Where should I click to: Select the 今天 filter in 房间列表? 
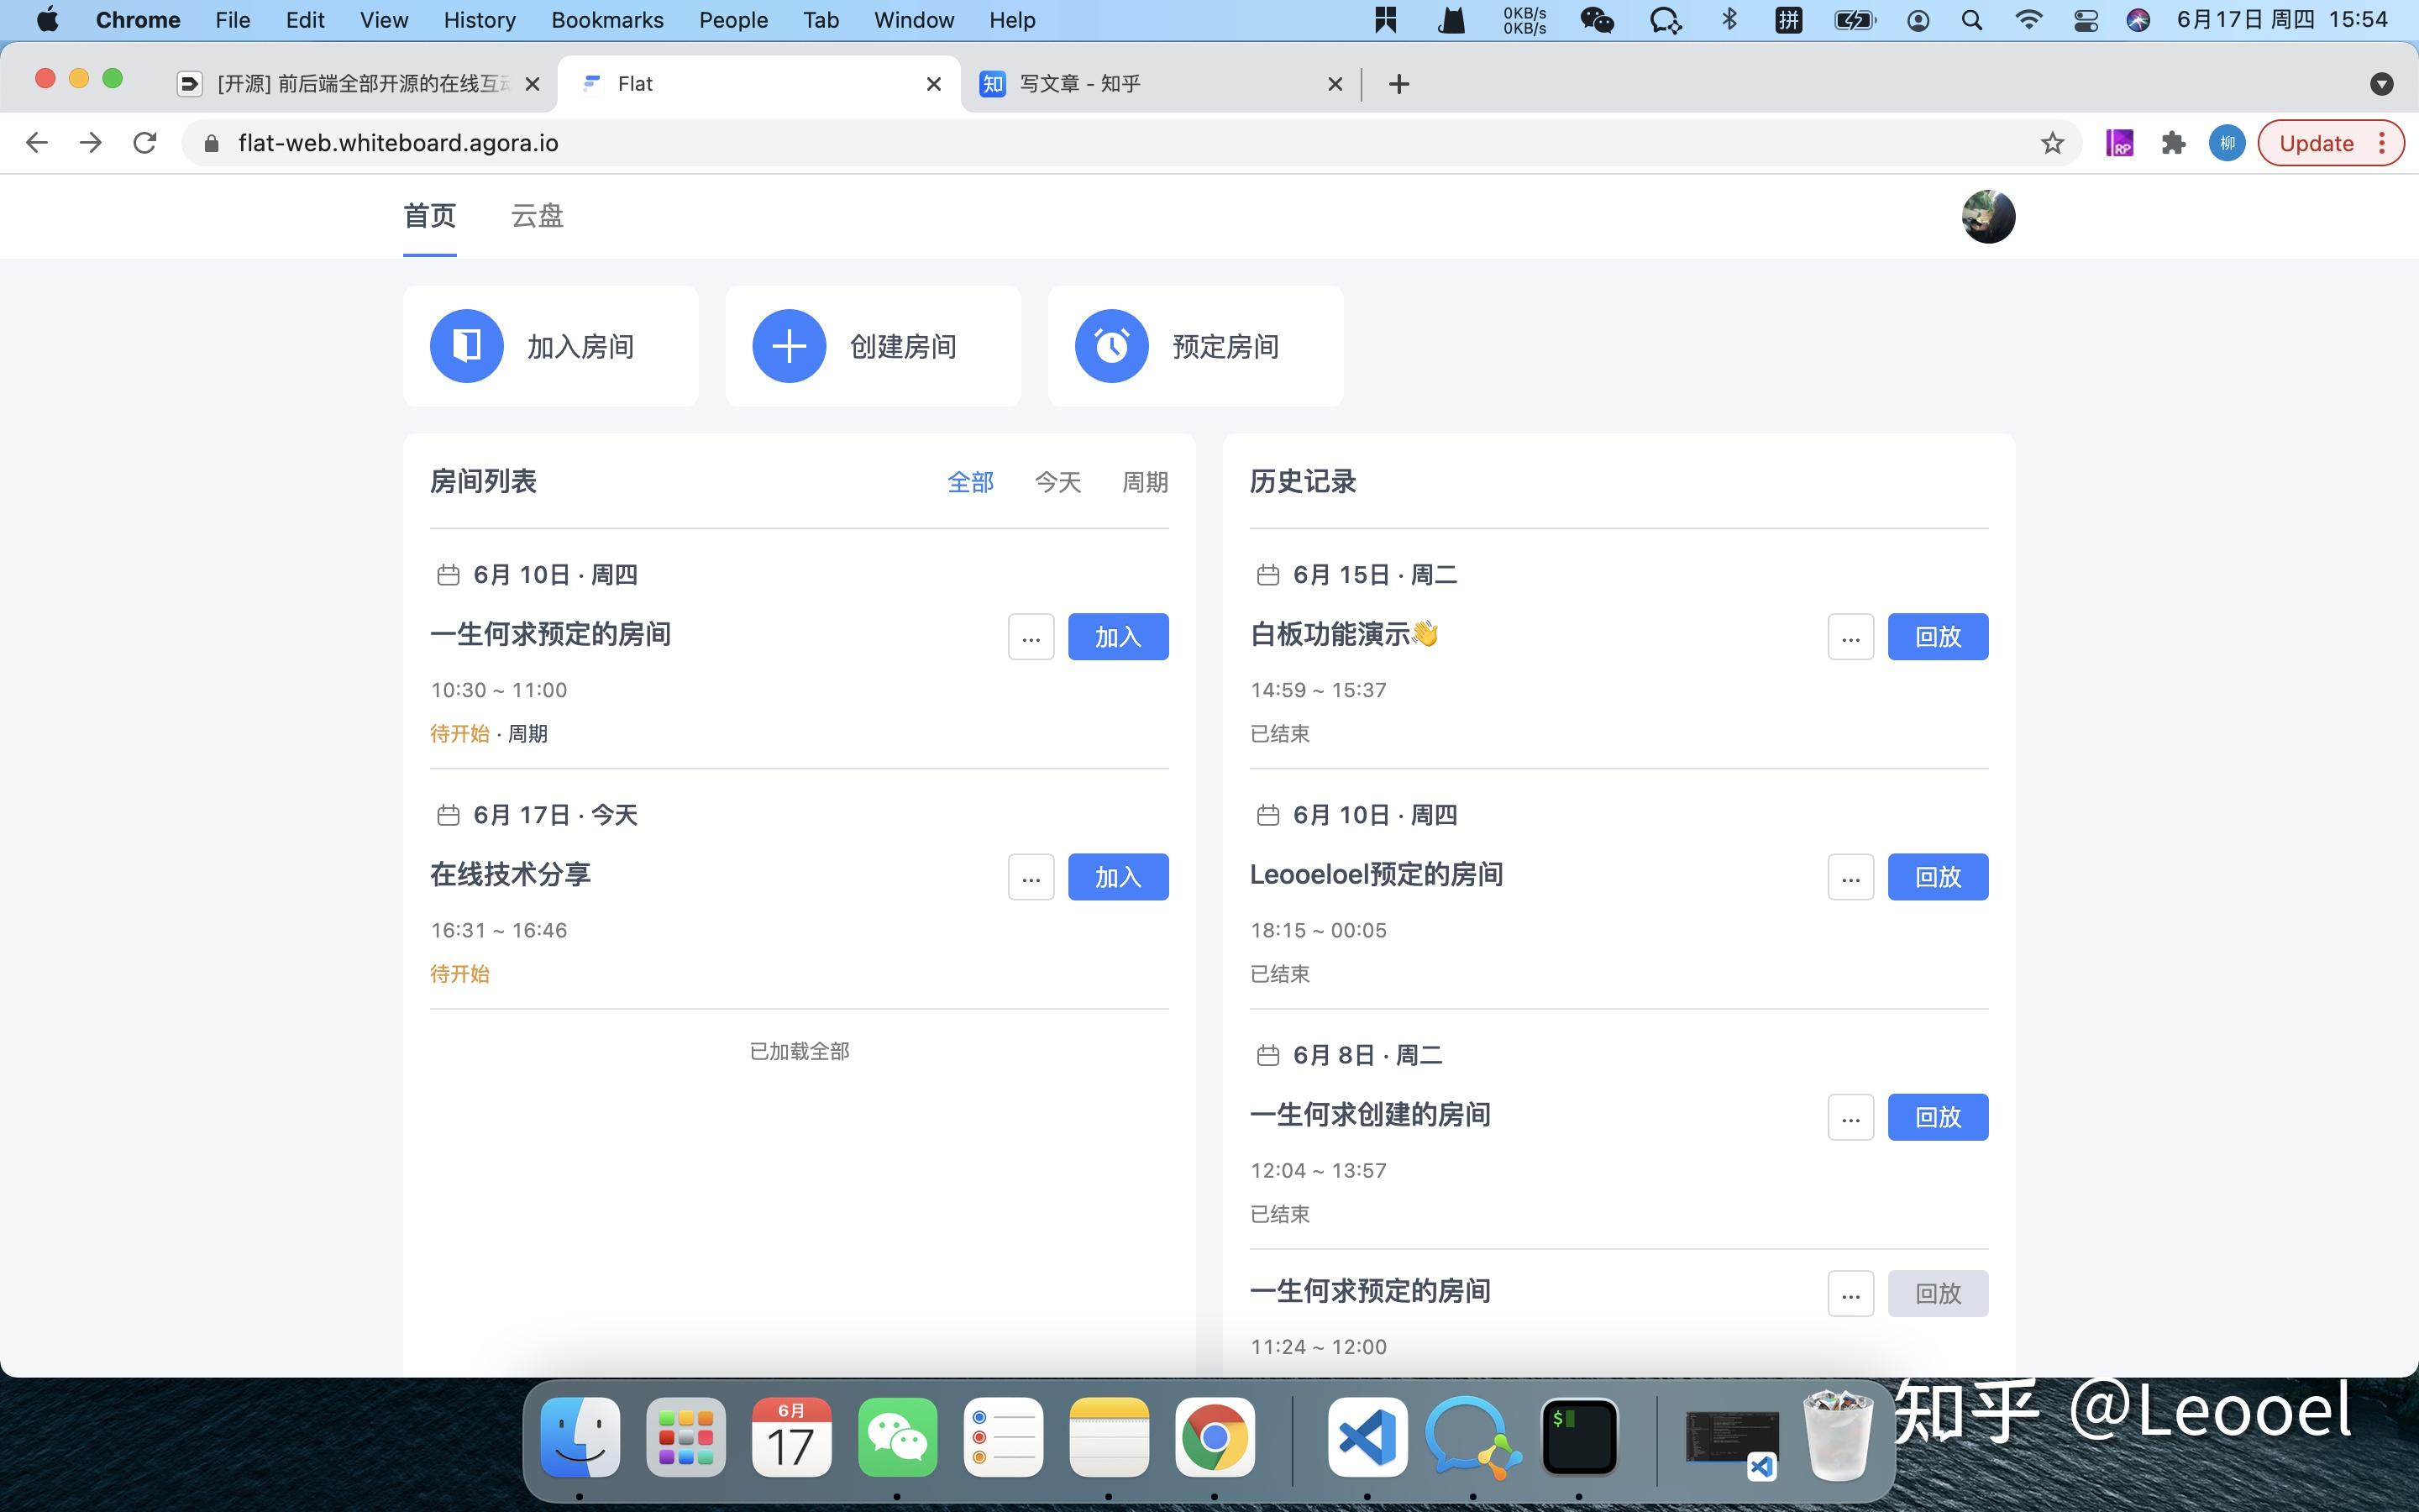1057,482
